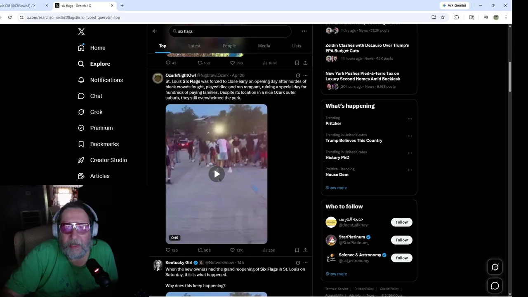The width and height of the screenshot is (528, 297).
Task: Open Chat in sidebar
Action: click(90, 96)
